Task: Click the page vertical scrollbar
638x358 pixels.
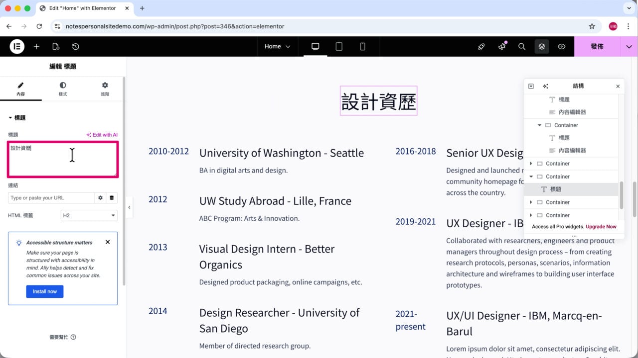Action: pos(635,199)
